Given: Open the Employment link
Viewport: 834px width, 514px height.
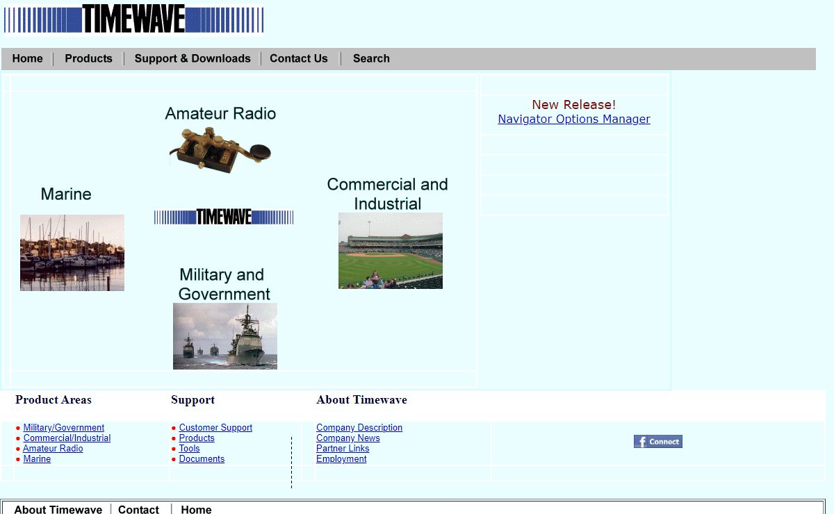Looking at the screenshot, I should point(341,459).
